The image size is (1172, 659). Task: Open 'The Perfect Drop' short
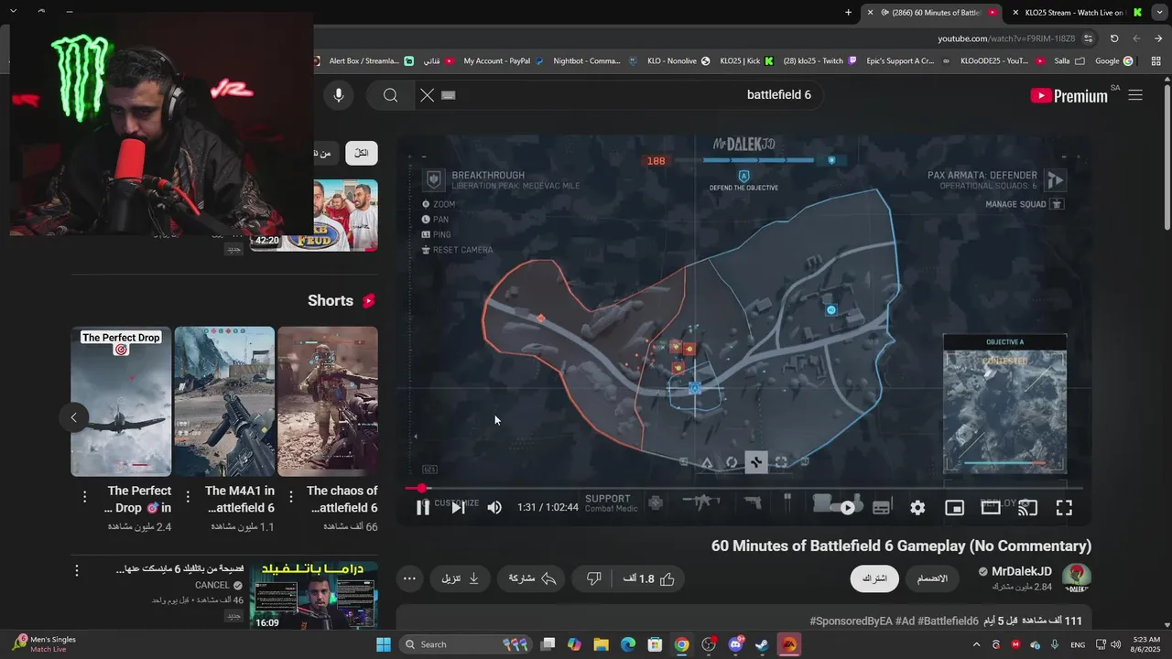[121, 401]
